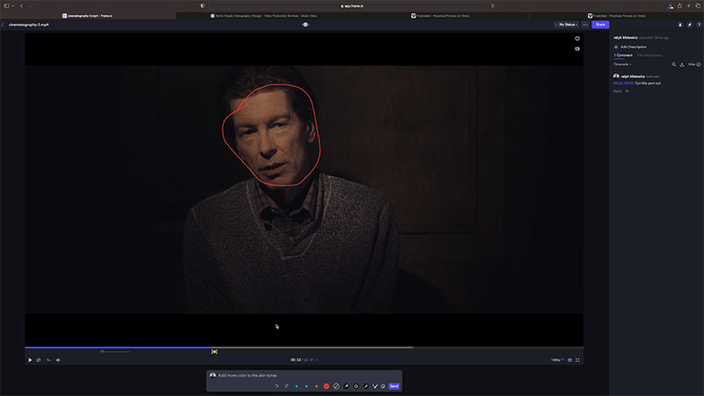Go back in Safari
Image resolution: width=704 pixels, height=396 pixels.
tap(21, 6)
